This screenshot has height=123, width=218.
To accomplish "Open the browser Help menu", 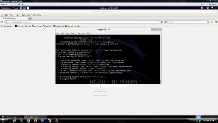I will tap(39, 15).
